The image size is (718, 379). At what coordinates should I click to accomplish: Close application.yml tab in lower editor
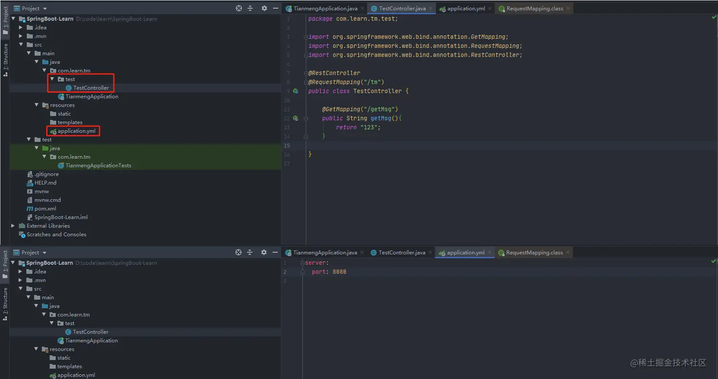click(x=489, y=253)
